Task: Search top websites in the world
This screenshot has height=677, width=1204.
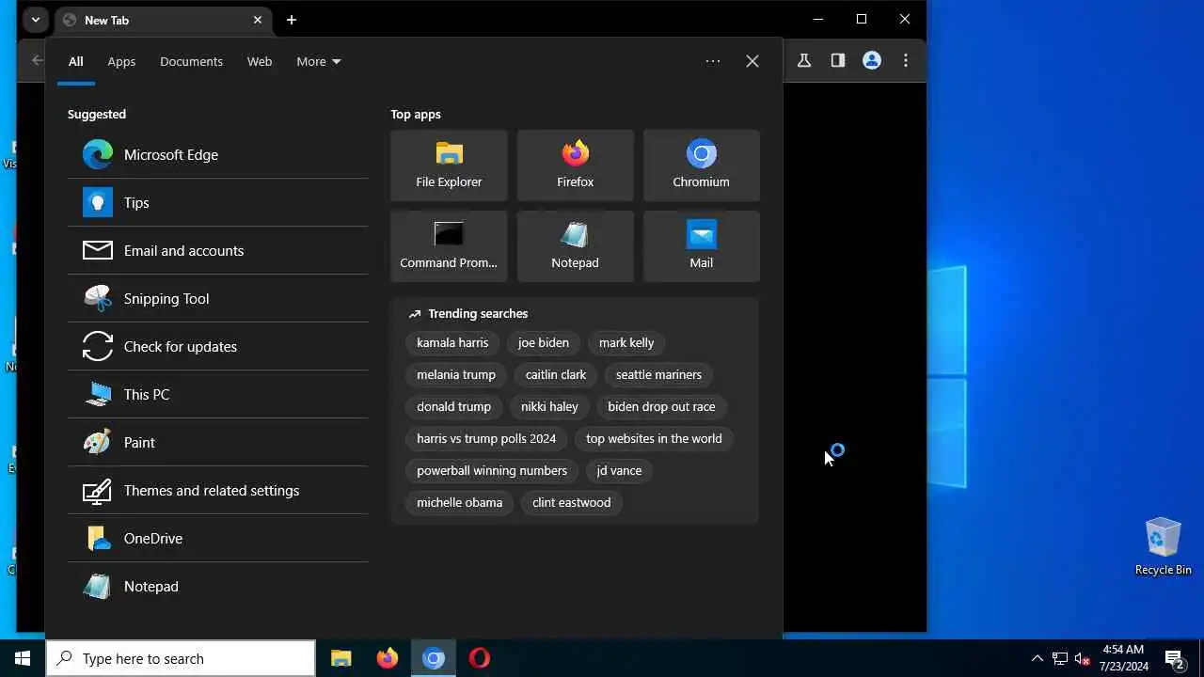Action: tap(654, 438)
